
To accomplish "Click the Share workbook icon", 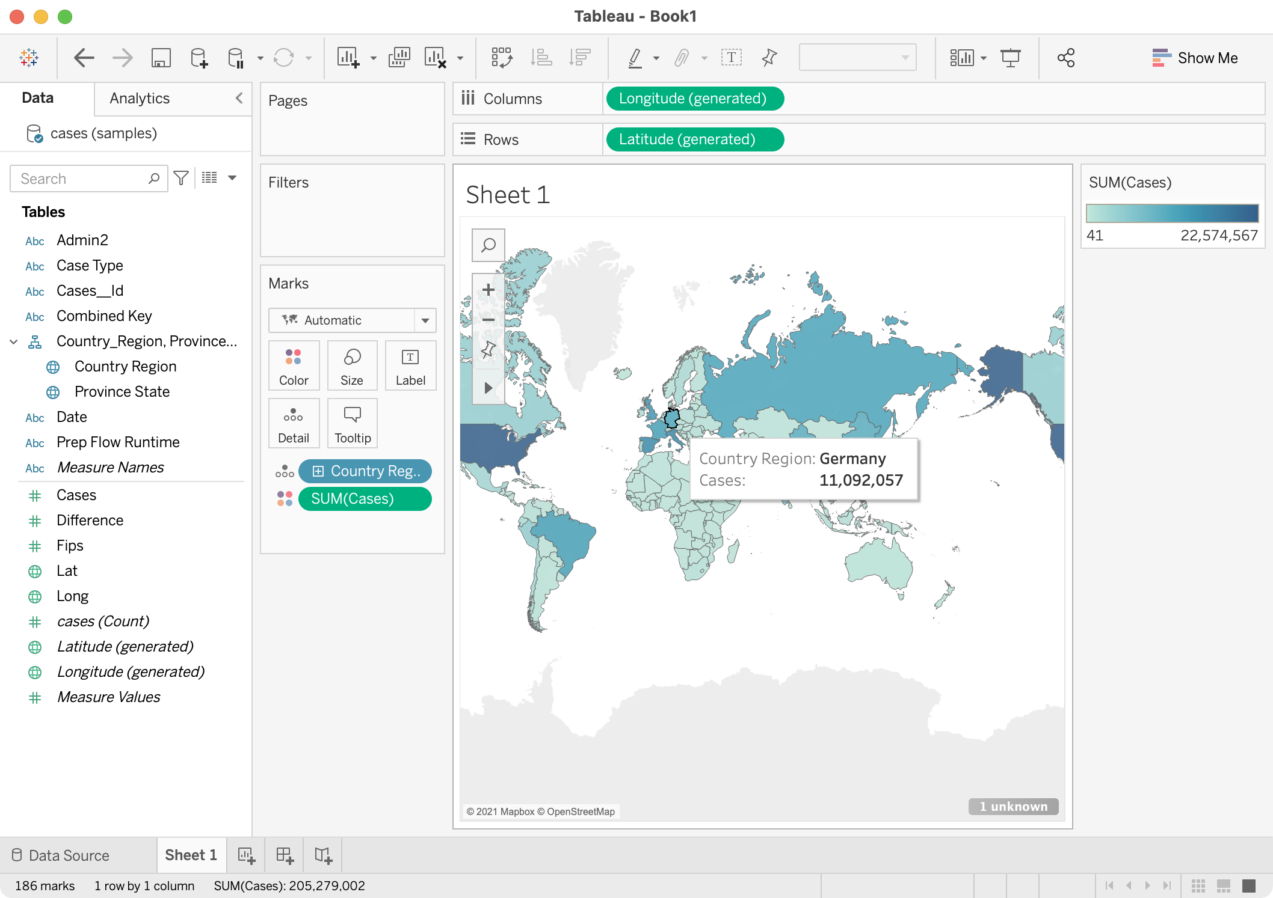I will tap(1065, 58).
